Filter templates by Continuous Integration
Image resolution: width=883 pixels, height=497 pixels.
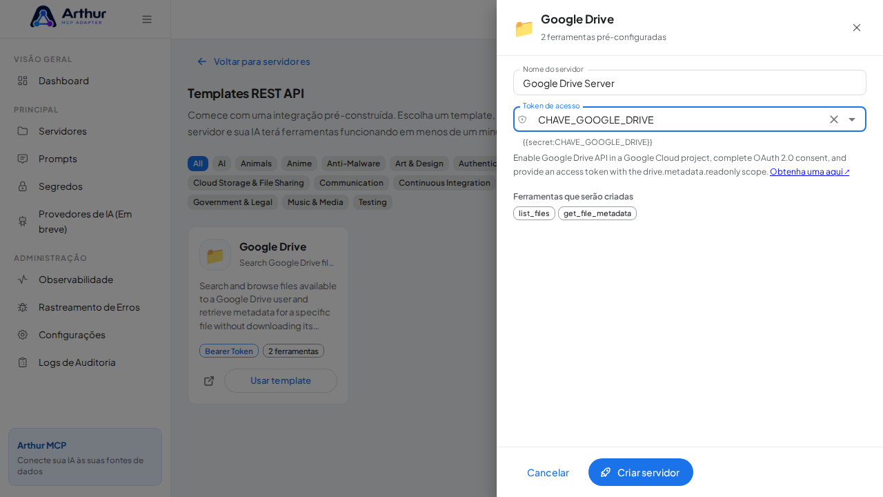coord(444,183)
